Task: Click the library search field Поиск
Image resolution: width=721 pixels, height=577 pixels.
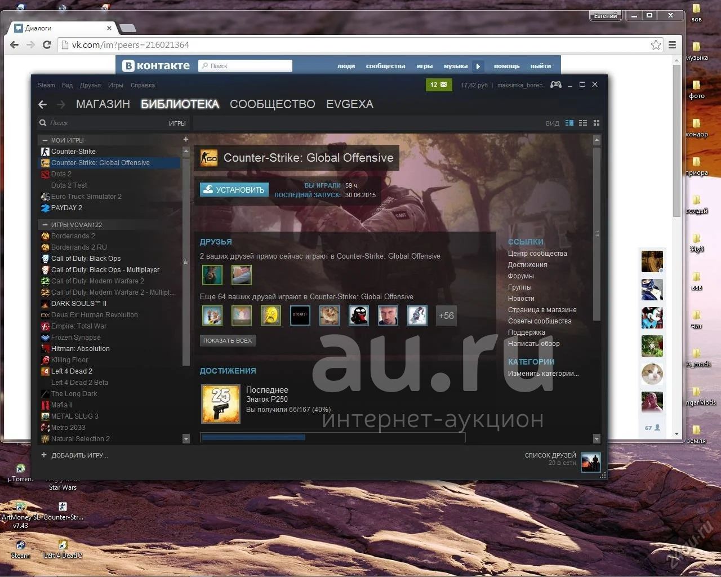Action: [101, 123]
